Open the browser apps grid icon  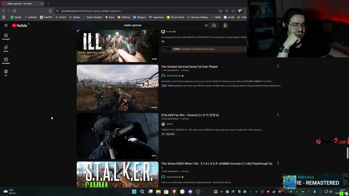[x=4, y=17]
